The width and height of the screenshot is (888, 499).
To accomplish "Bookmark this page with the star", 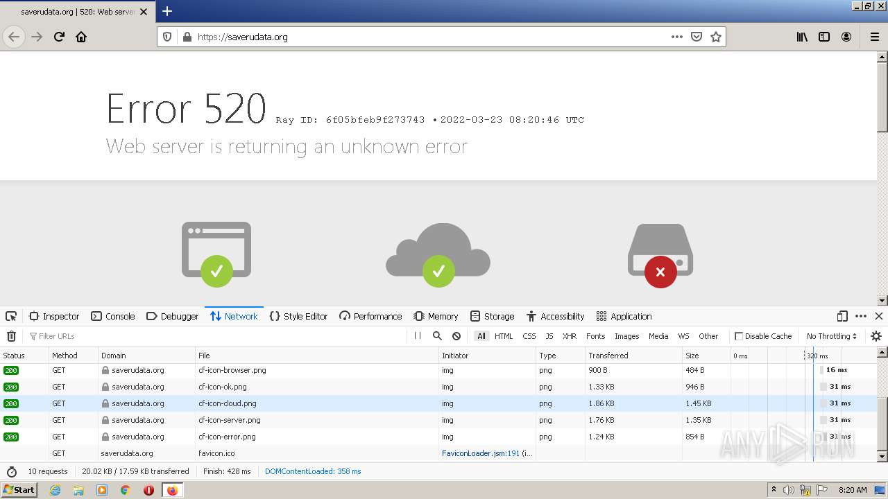I will coord(716,37).
